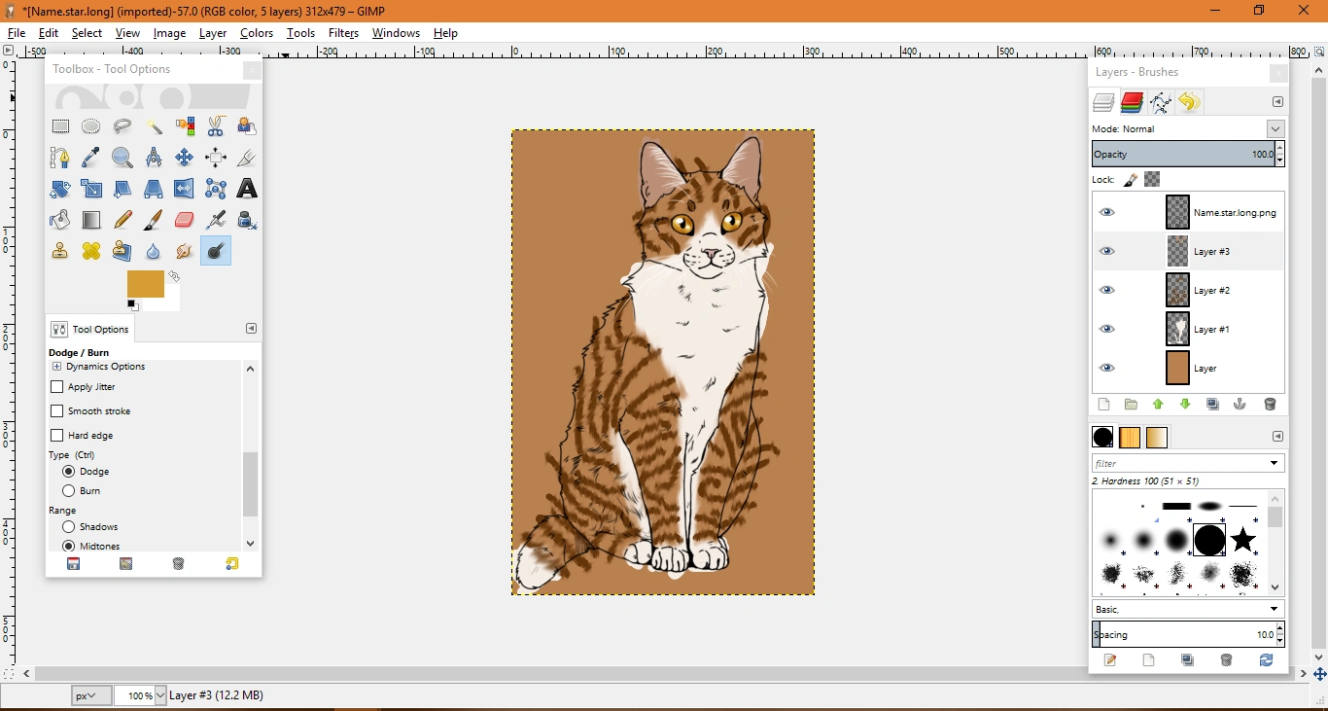Choose the Pencil tool
This screenshot has height=711, width=1328.
[x=122, y=220]
